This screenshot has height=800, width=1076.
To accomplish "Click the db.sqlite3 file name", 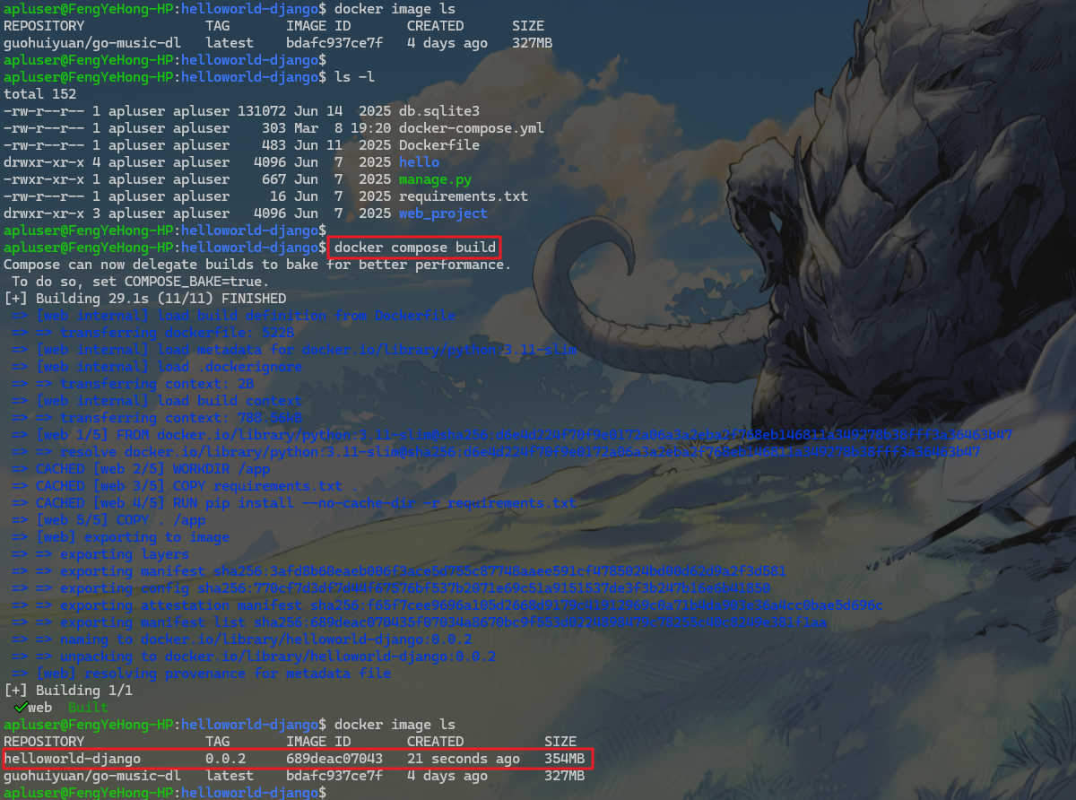I will point(439,111).
